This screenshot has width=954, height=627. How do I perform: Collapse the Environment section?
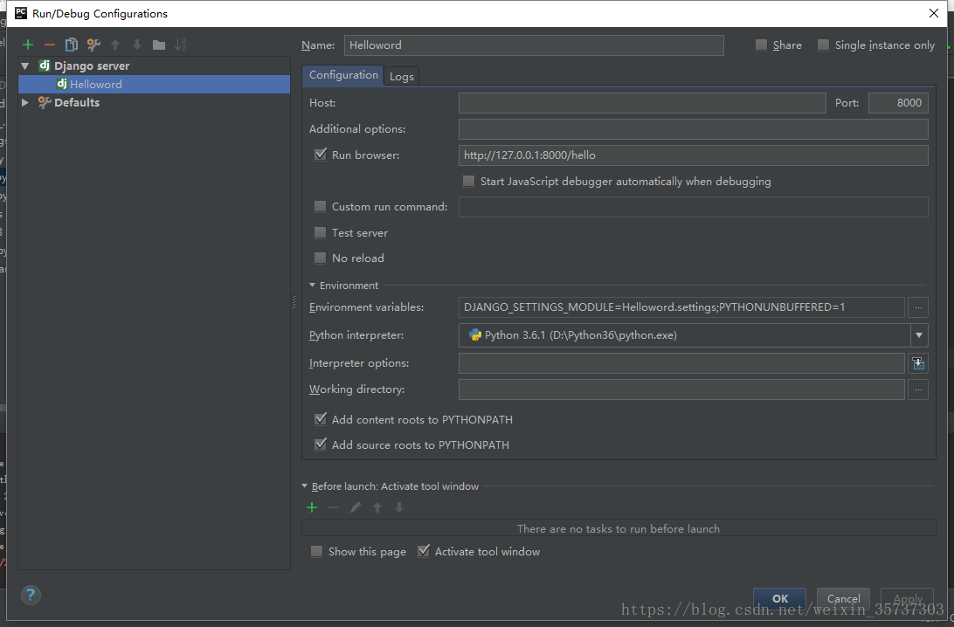(312, 286)
